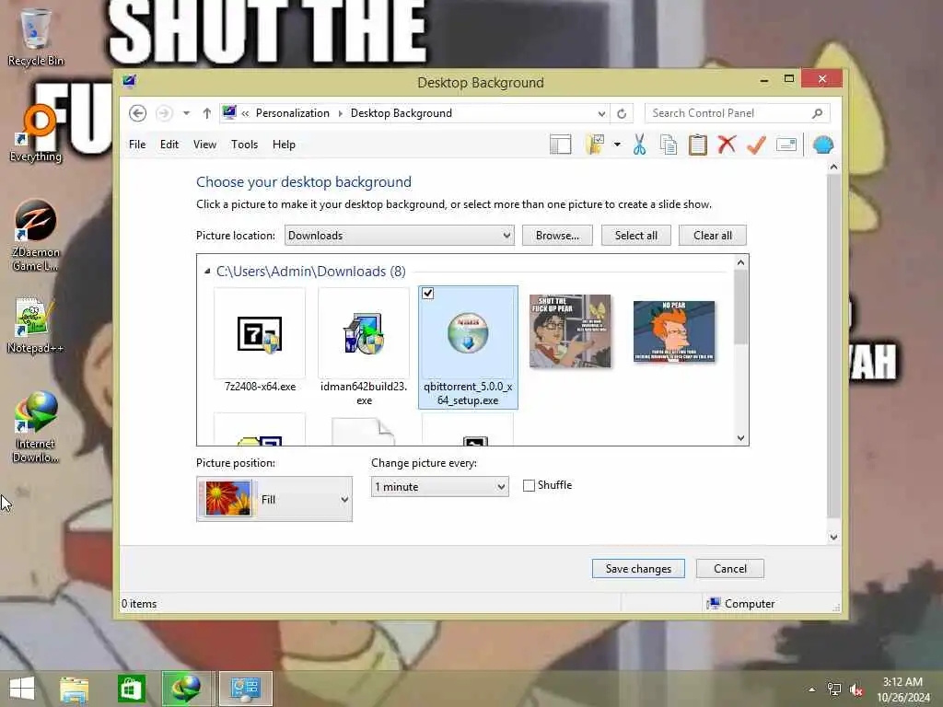Collapse the C:\Users\Admin\Downloads group
The height and width of the screenshot is (707, 943).
click(x=207, y=272)
